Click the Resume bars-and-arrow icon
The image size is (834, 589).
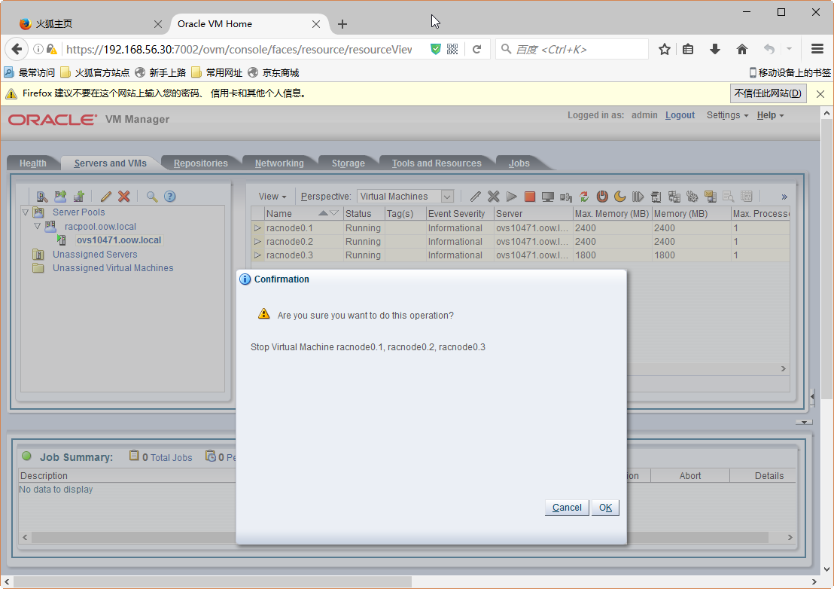pyautogui.click(x=638, y=197)
